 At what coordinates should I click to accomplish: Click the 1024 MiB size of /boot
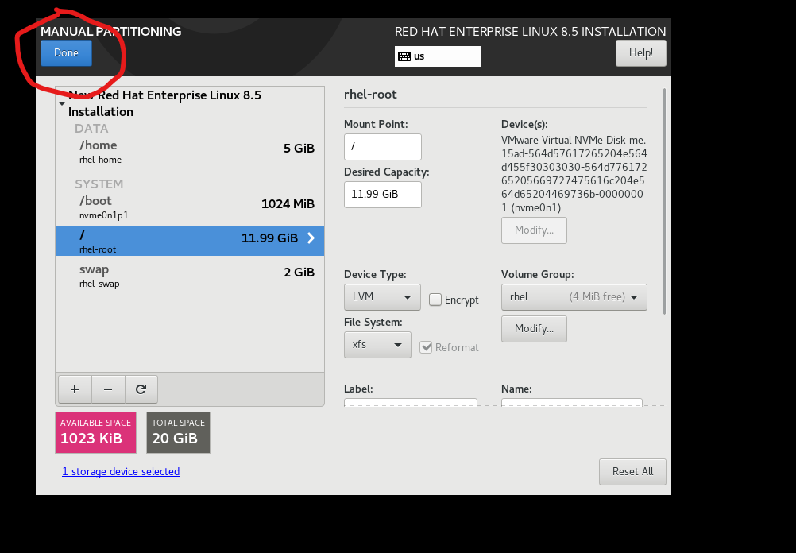tap(288, 204)
